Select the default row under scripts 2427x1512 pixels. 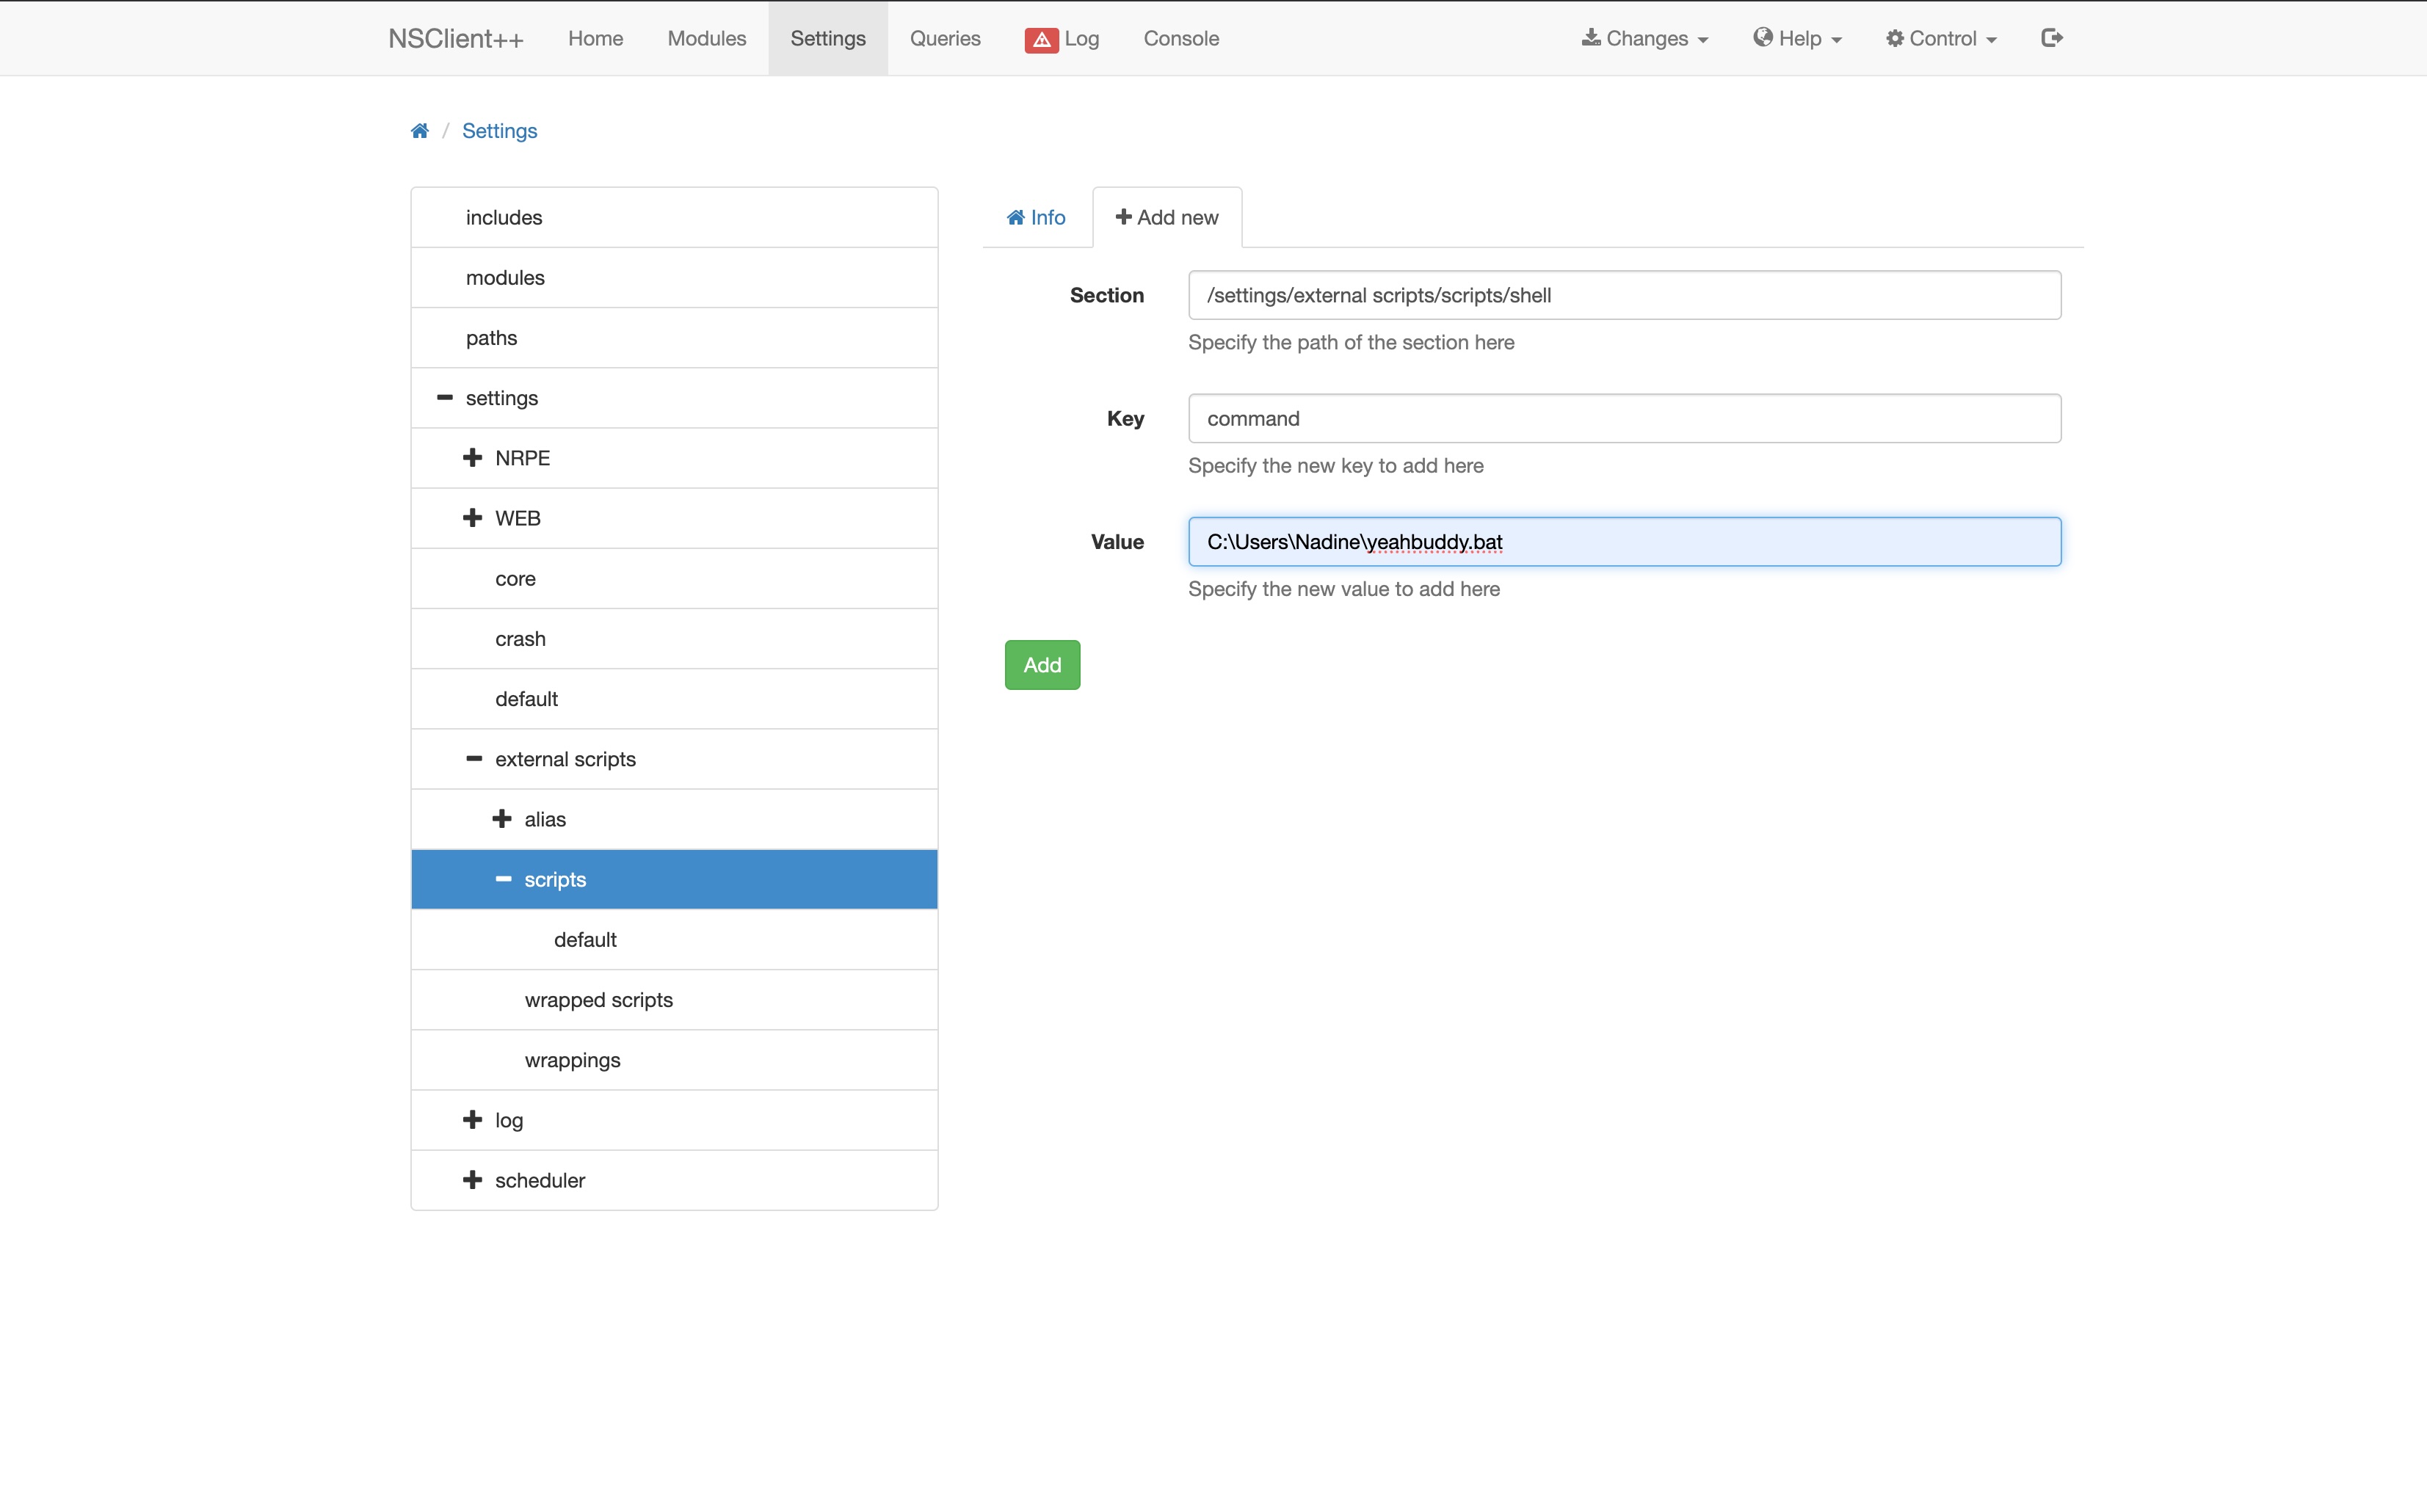(x=674, y=940)
